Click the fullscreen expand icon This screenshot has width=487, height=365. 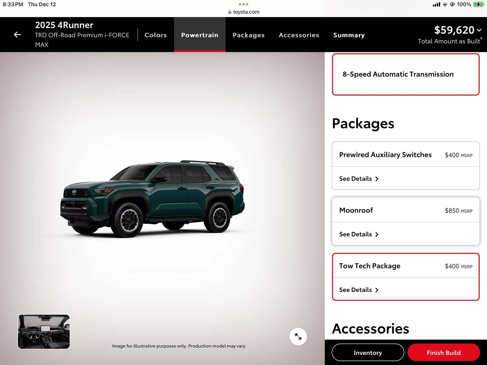tap(298, 336)
